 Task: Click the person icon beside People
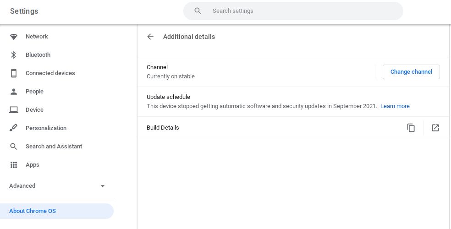pyautogui.click(x=13, y=91)
